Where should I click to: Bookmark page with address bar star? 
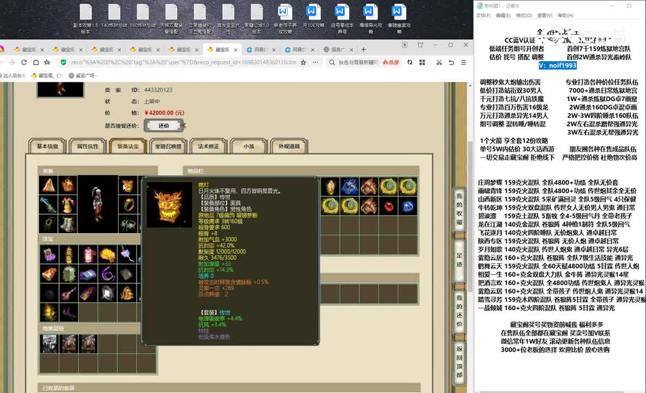click(x=303, y=62)
